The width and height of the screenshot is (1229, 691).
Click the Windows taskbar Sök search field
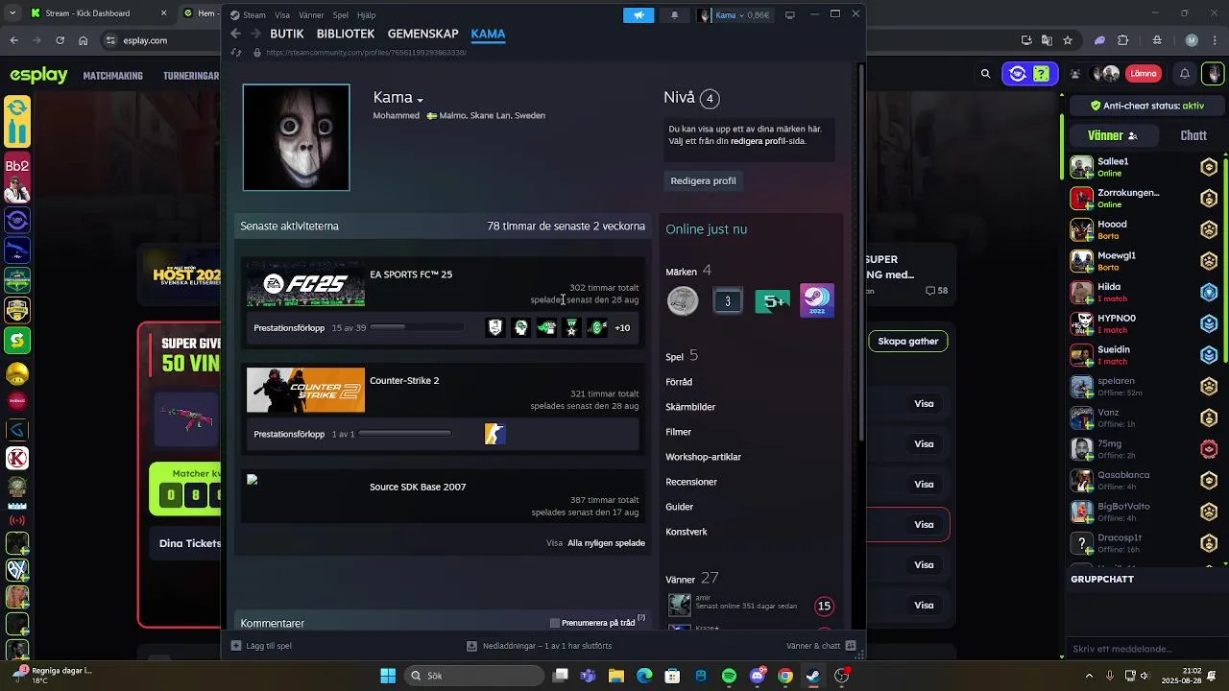(473, 676)
